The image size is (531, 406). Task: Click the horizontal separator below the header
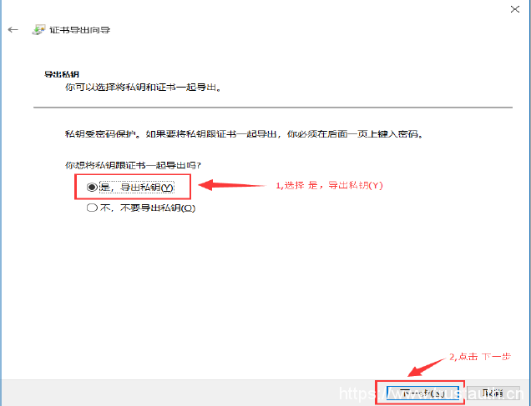pyautogui.click(x=273, y=108)
